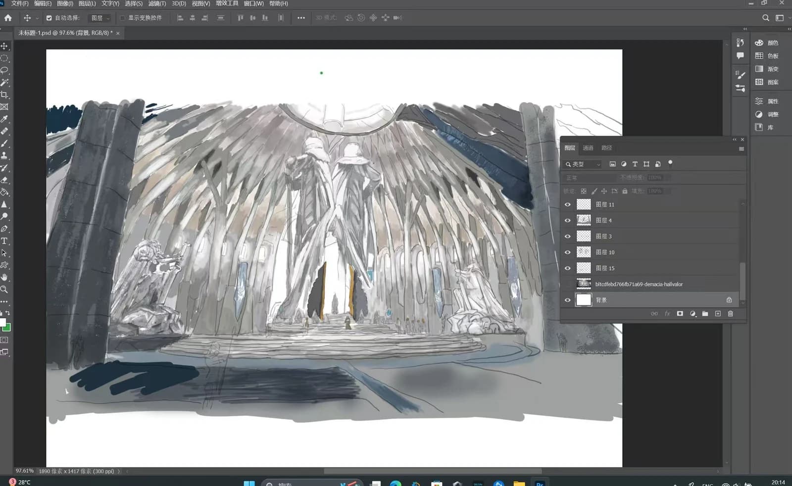Open the Layers panel hamburger menu
792x486 pixels.
point(741,148)
